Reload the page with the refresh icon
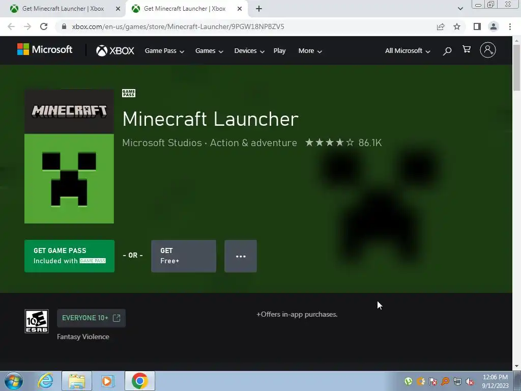The image size is (521, 391). (x=44, y=26)
